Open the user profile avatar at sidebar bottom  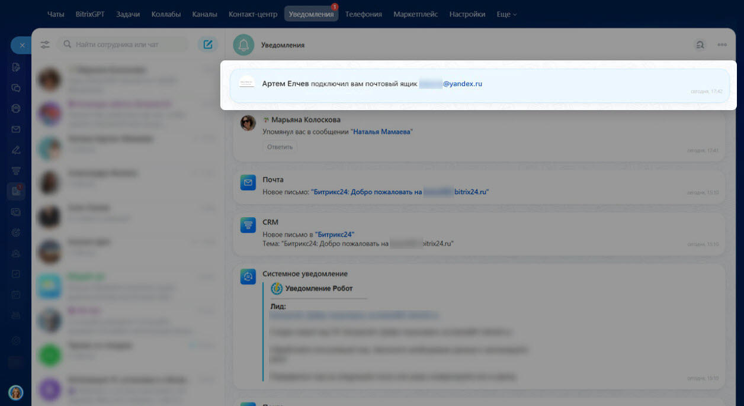16,392
